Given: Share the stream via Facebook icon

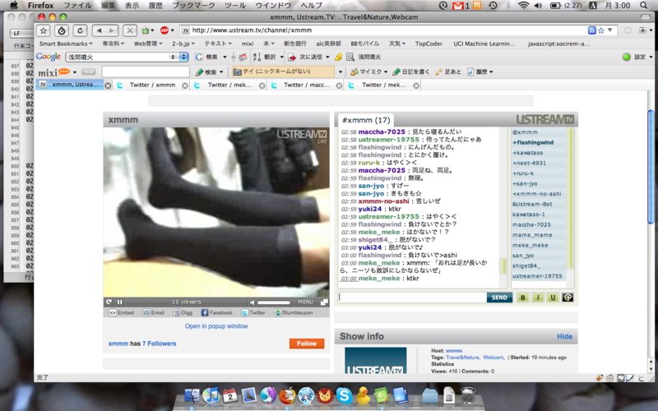Looking at the screenshot, I should [217, 313].
